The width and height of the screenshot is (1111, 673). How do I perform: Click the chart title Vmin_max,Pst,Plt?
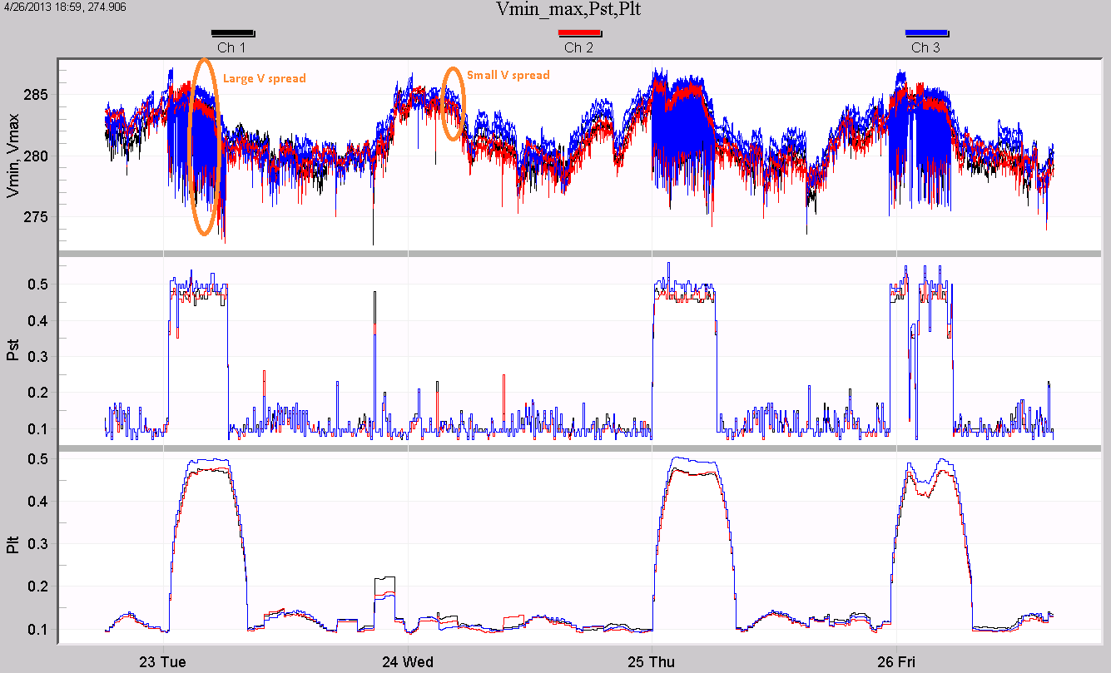(x=555, y=10)
